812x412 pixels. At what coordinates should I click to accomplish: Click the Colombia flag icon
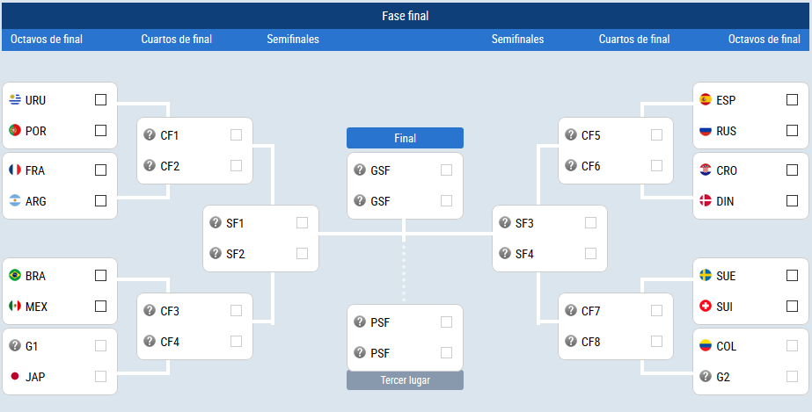click(x=706, y=345)
